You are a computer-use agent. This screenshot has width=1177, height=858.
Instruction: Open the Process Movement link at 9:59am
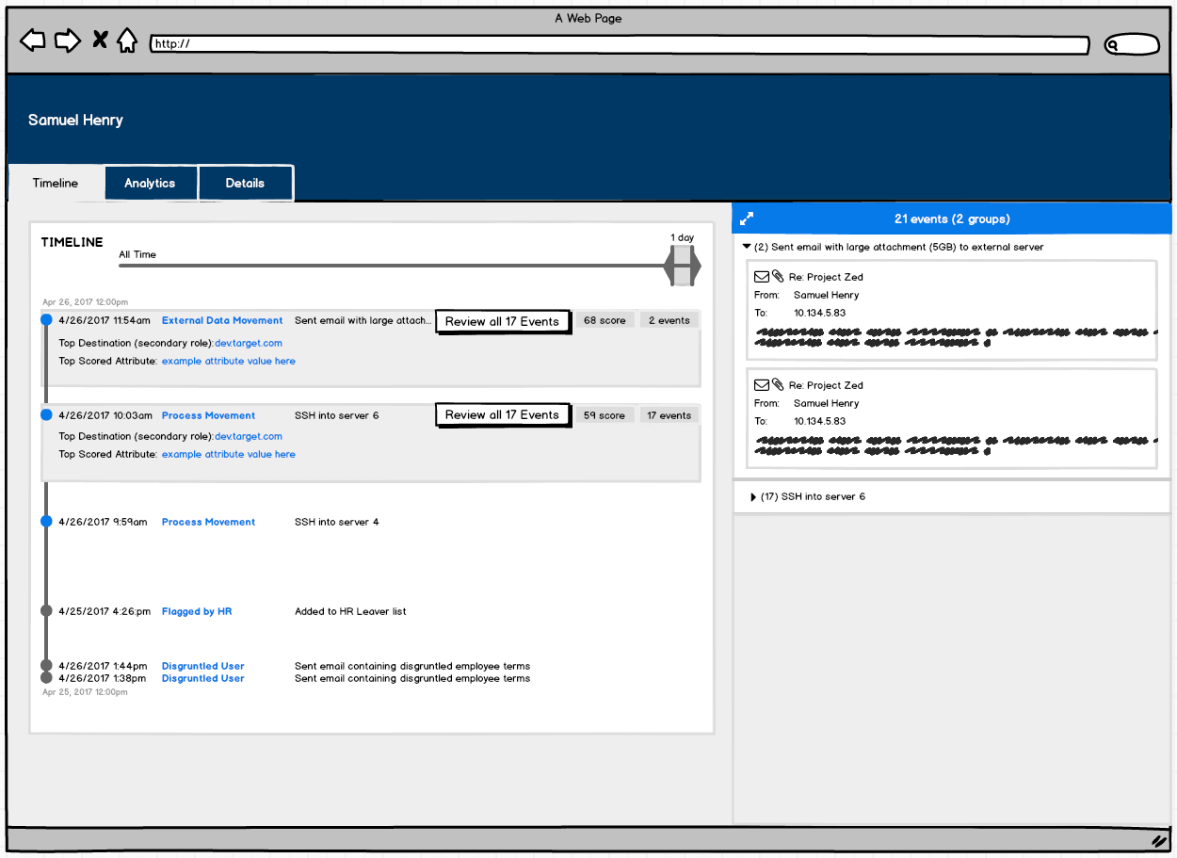pyautogui.click(x=208, y=522)
